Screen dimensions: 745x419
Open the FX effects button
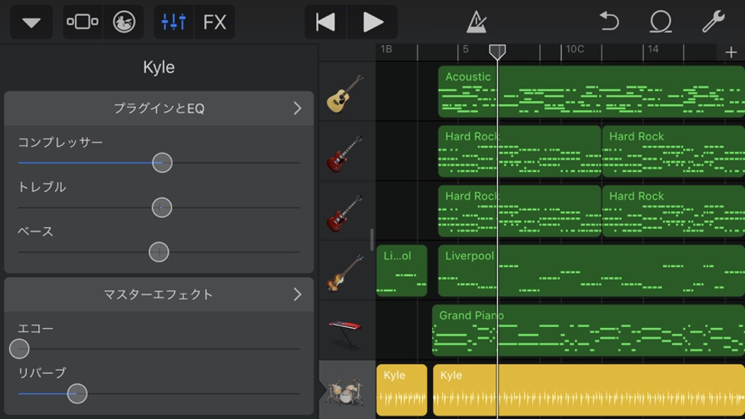click(x=214, y=22)
